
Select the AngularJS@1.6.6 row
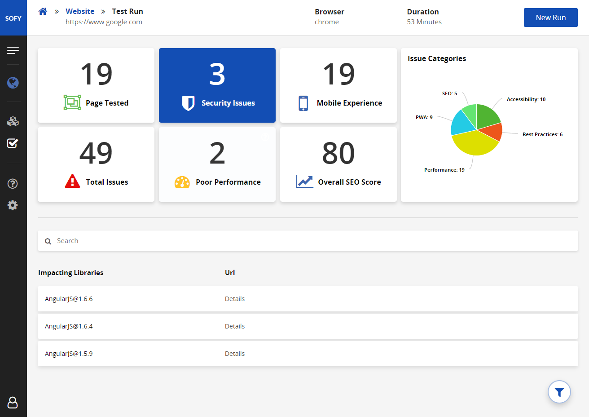tap(308, 299)
